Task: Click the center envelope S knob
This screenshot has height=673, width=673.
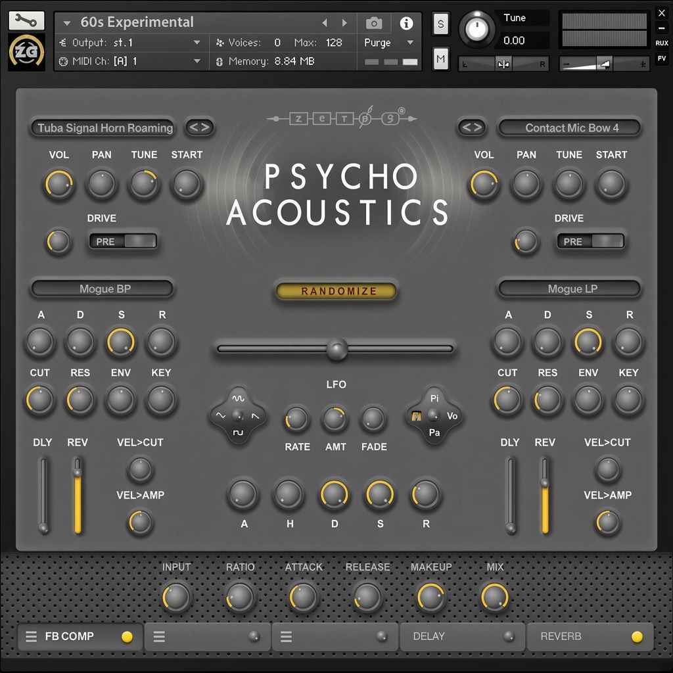Action: 379,494
